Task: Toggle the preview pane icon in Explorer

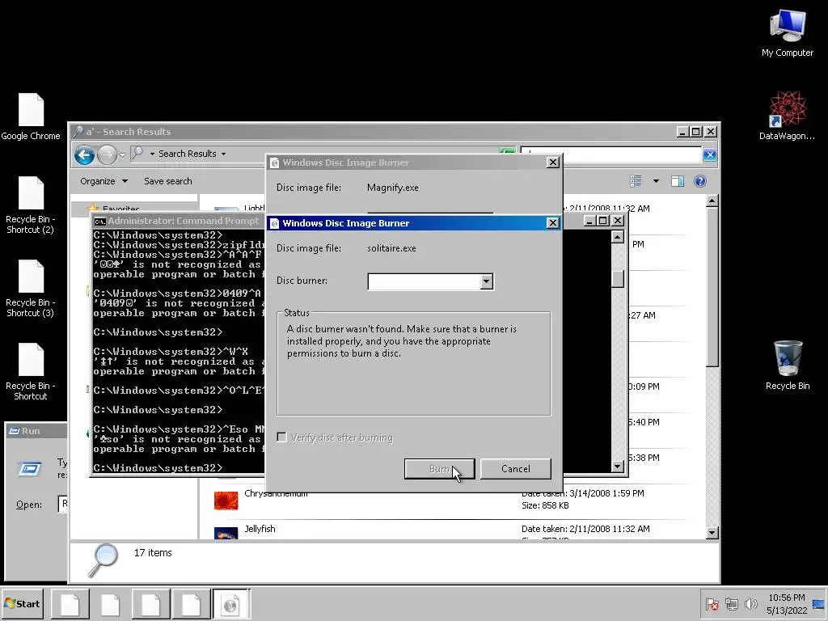Action: click(x=677, y=181)
